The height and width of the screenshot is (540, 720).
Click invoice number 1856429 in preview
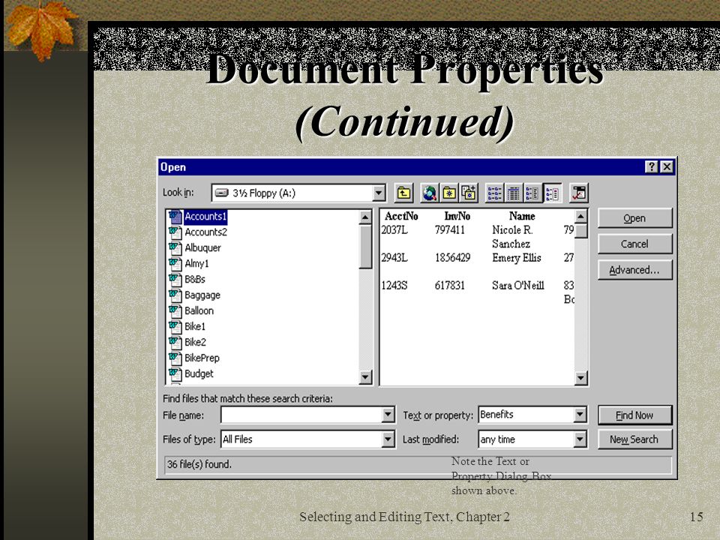tap(453, 257)
